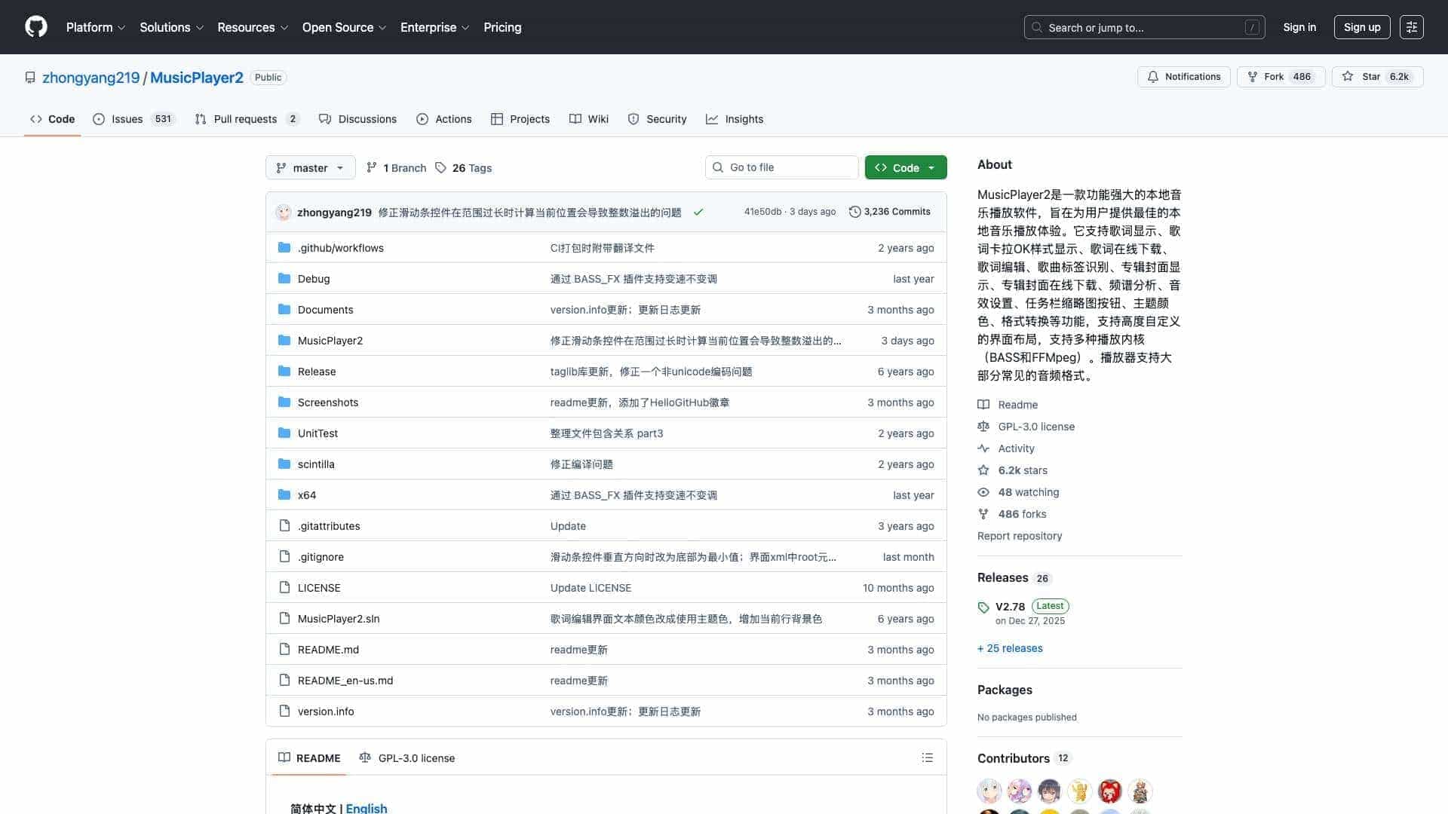
Task: Open the Enterprise dropdown
Action: click(x=434, y=27)
